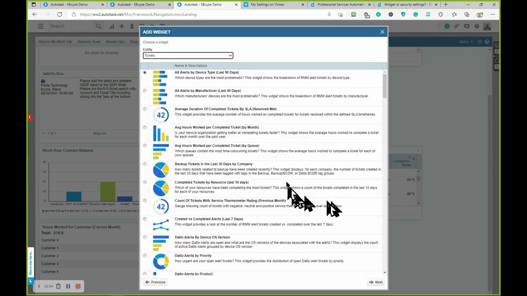
Task: Click the Previous button in Add Widget
Action: point(155,282)
